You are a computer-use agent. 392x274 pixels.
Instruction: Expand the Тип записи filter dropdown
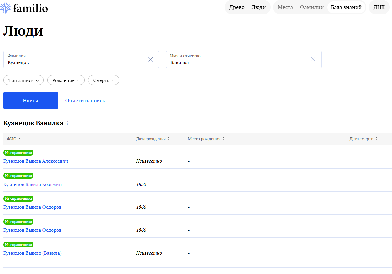pyautogui.click(x=24, y=80)
